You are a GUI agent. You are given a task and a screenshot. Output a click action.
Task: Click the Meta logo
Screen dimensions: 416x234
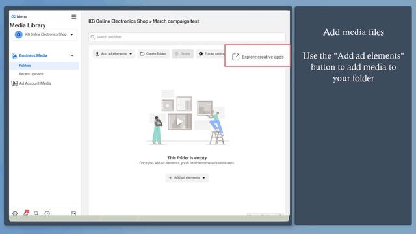click(19, 16)
